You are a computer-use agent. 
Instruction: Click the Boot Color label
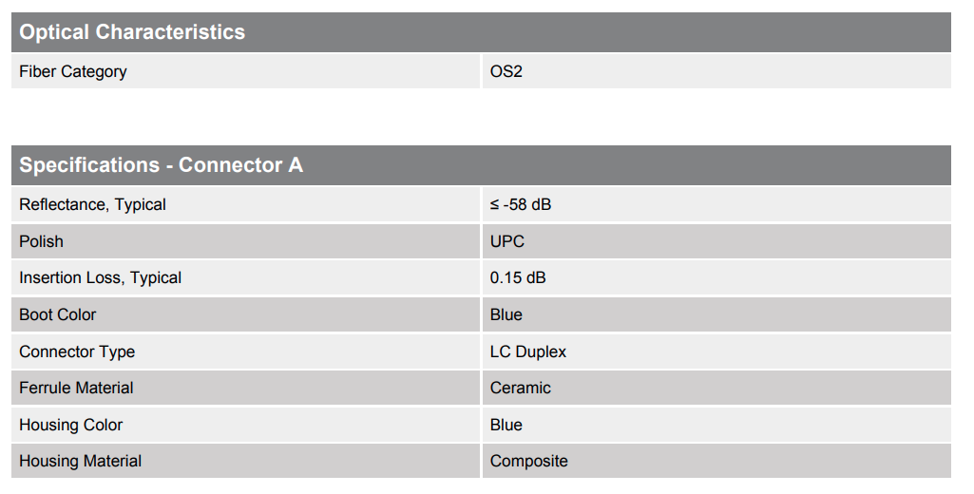click(x=58, y=314)
